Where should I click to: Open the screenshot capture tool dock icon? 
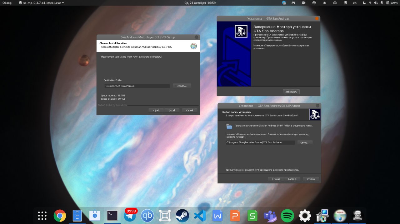pos(165,216)
